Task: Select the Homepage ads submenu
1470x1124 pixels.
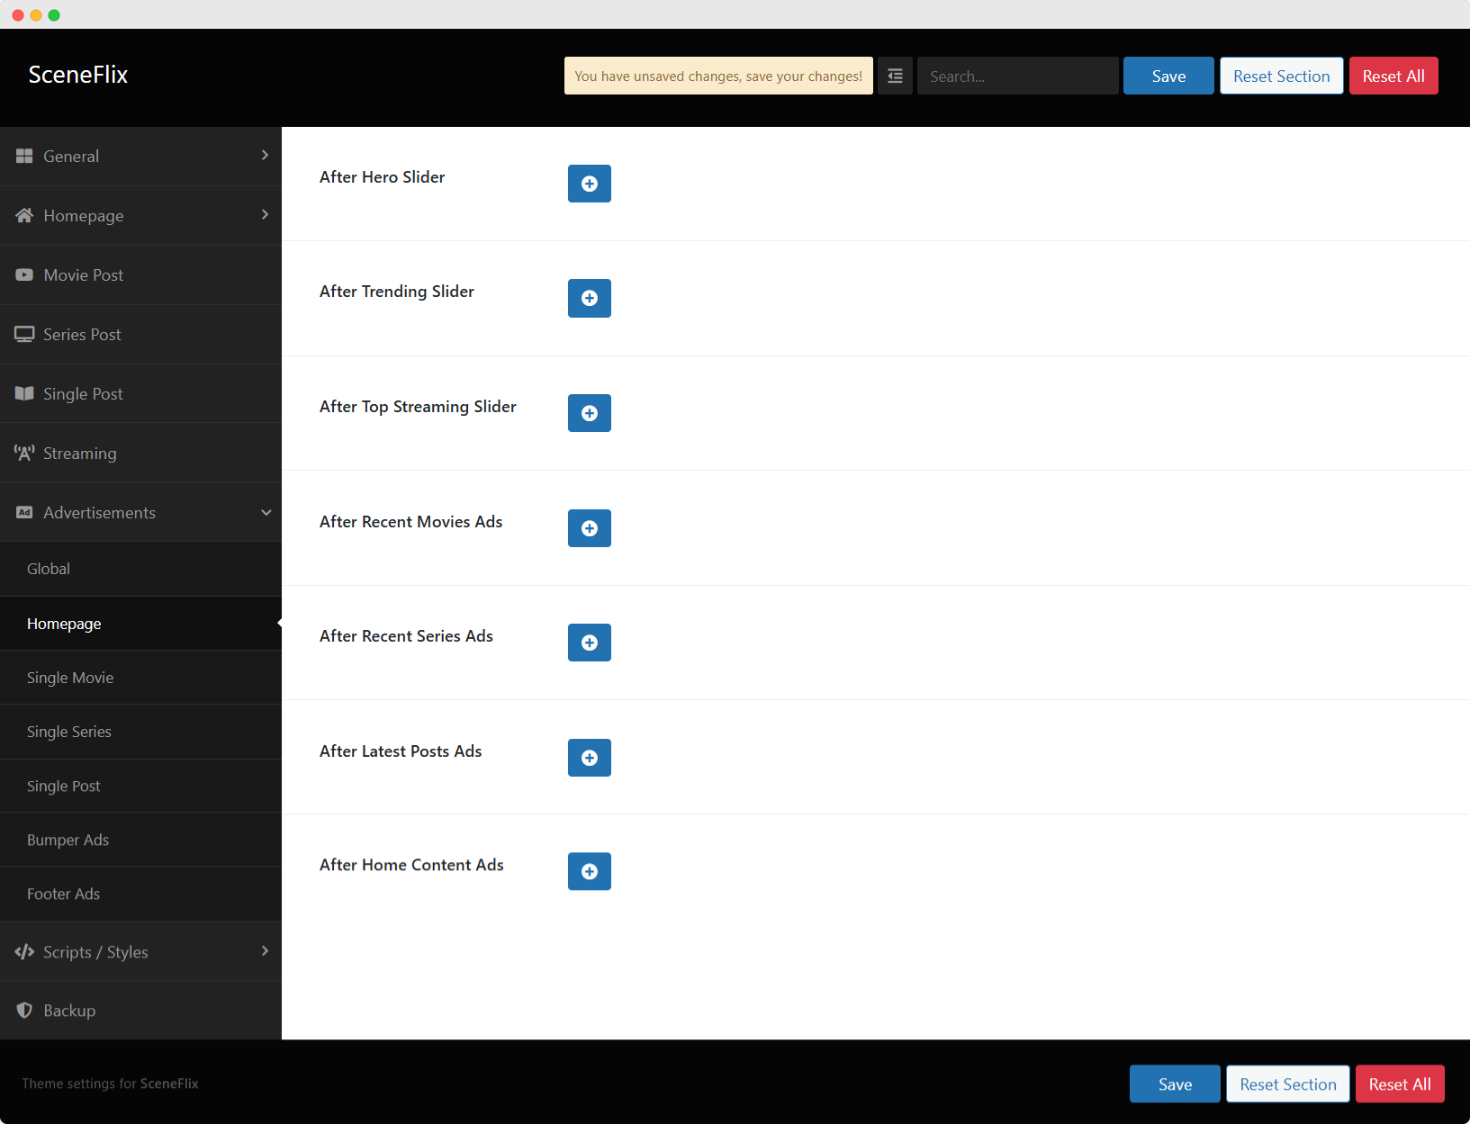Action: tap(140, 624)
